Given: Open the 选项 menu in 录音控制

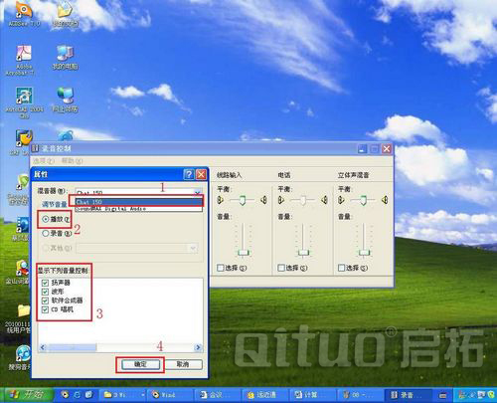Looking at the screenshot, I should pyautogui.click(x=44, y=161).
